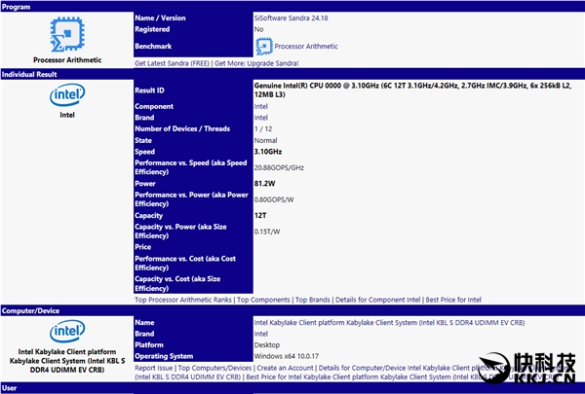
Task: Click the 3.10GHz Speed value
Action: pyautogui.click(x=268, y=152)
